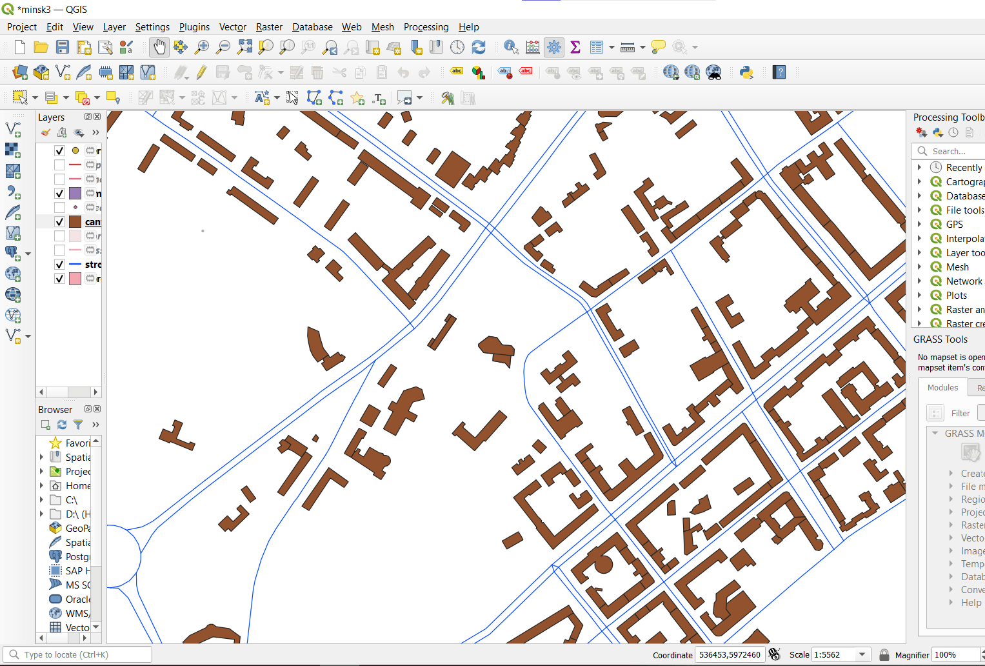This screenshot has height=666, width=985.
Task: Show the statistical summary panel
Action: pyautogui.click(x=575, y=46)
